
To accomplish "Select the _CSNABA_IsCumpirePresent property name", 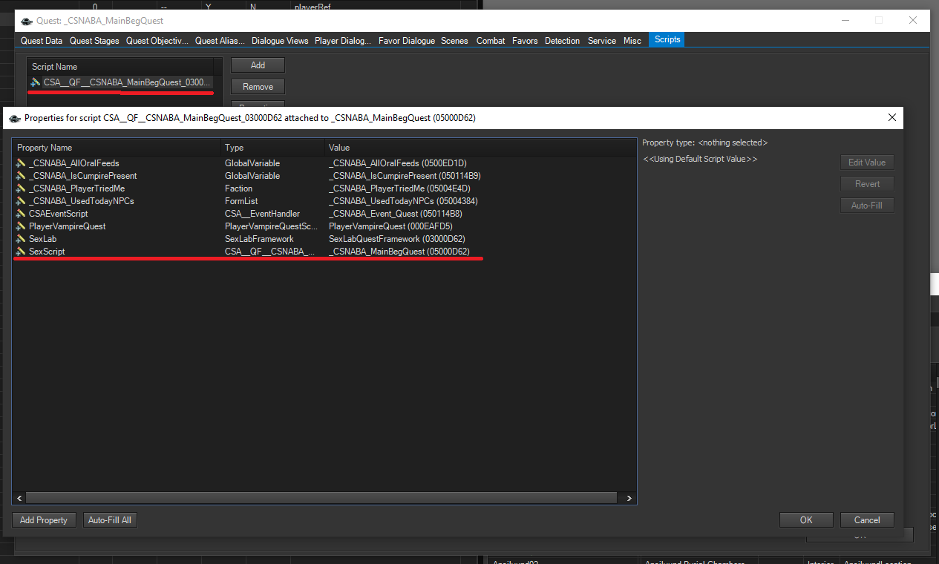I will [x=82, y=176].
